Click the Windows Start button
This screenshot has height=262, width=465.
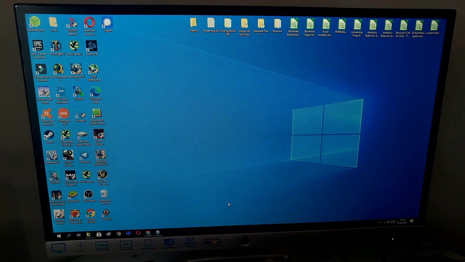(x=59, y=236)
